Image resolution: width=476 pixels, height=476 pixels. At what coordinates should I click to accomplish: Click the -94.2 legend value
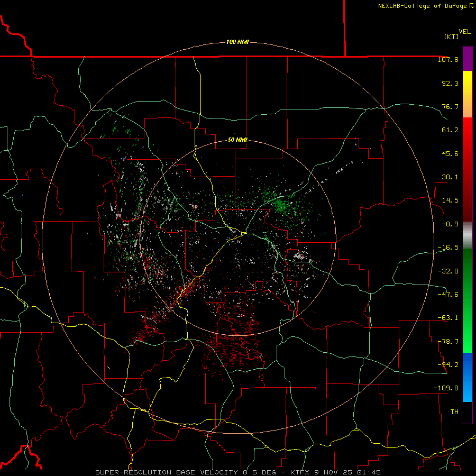[x=448, y=364]
